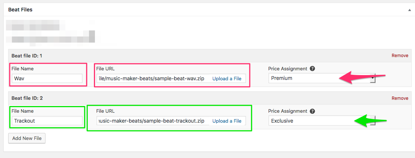Click the Price Assignment label above Exclusive
Viewport: 415px width, 158px height.
pos(288,111)
